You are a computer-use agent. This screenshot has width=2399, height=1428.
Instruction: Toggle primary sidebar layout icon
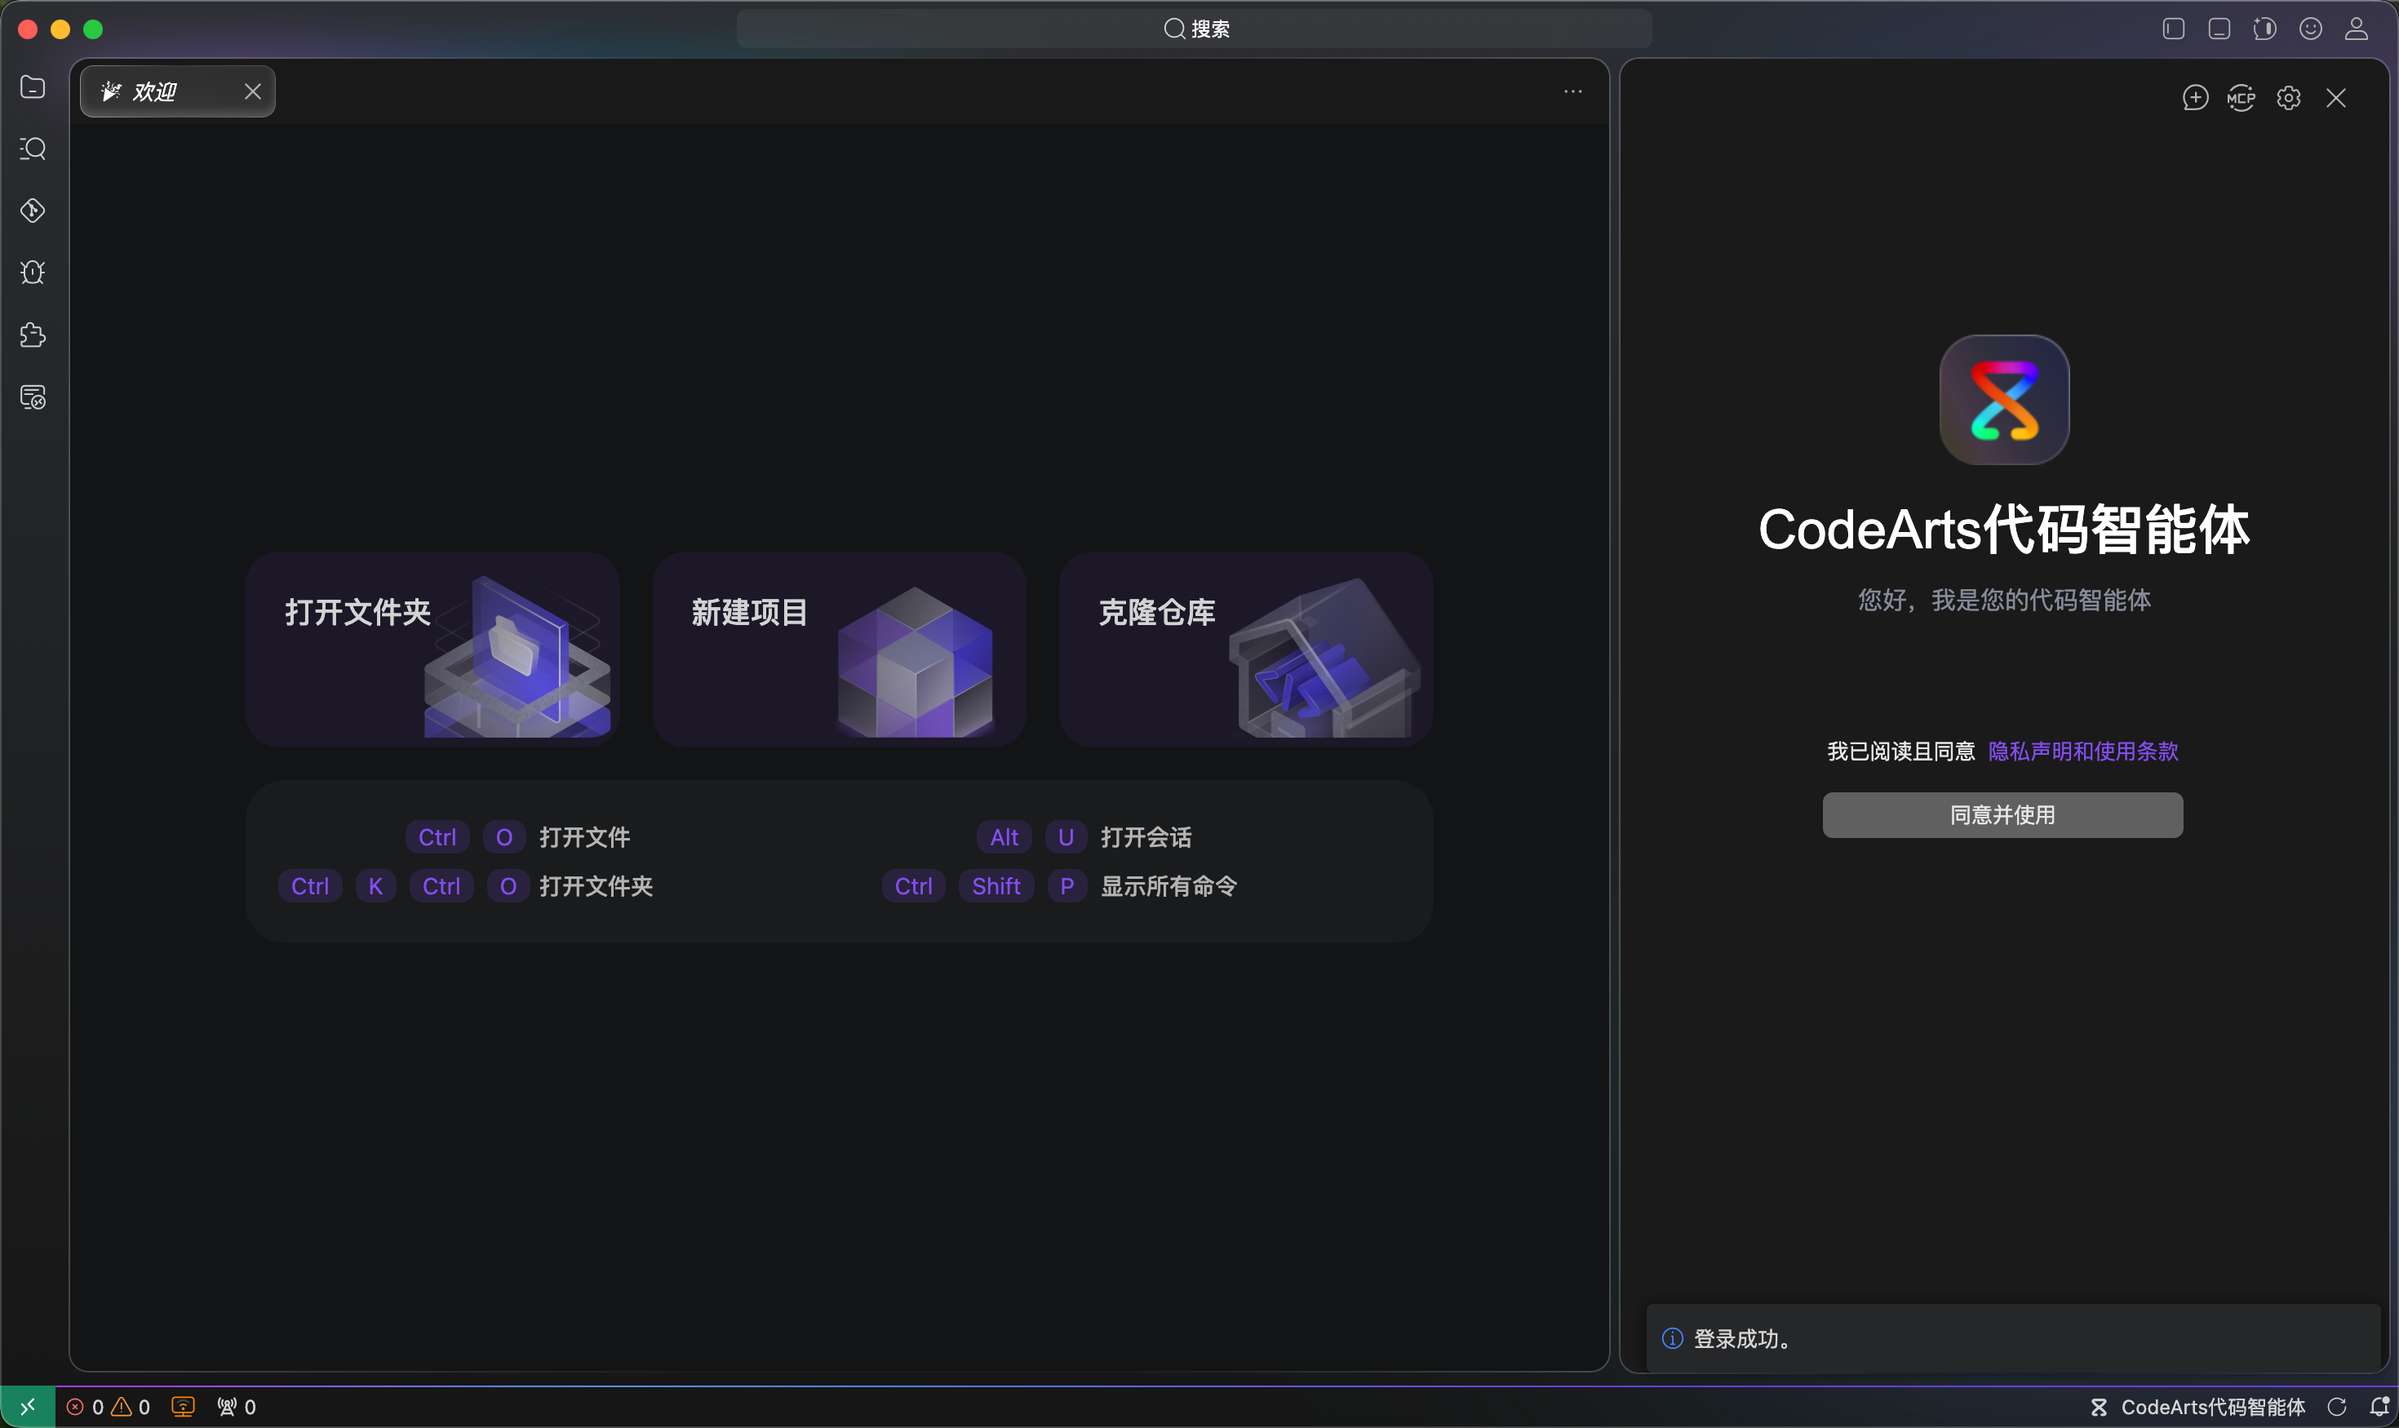[2173, 29]
